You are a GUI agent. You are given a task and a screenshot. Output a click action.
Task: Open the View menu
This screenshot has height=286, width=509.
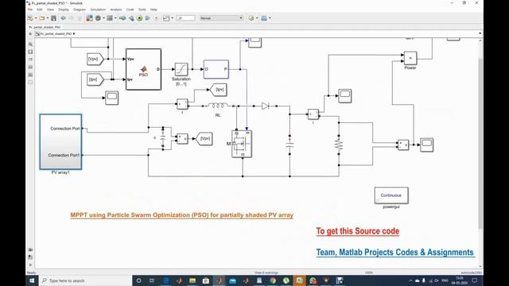tap(50, 10)
